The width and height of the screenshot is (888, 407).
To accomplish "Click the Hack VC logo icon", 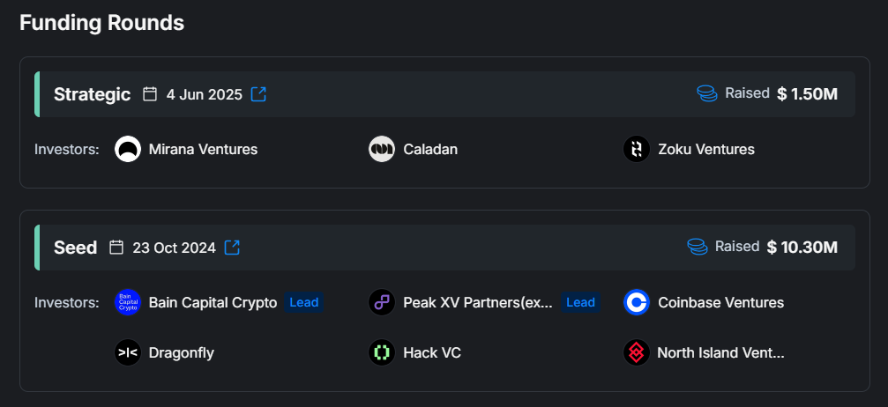I will pos(381,353).
